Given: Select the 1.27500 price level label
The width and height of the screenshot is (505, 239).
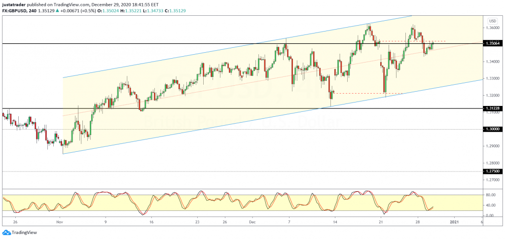Looking at the screenshot, I should pos(493,171).
